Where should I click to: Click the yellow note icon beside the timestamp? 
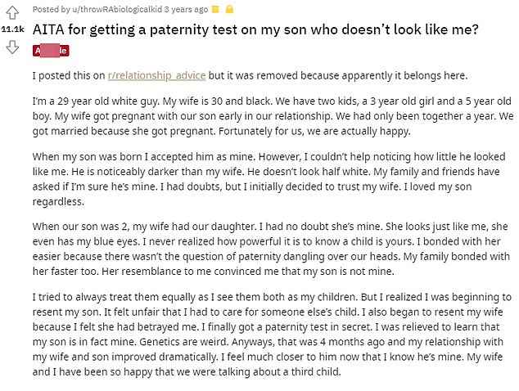pos(215,10)
